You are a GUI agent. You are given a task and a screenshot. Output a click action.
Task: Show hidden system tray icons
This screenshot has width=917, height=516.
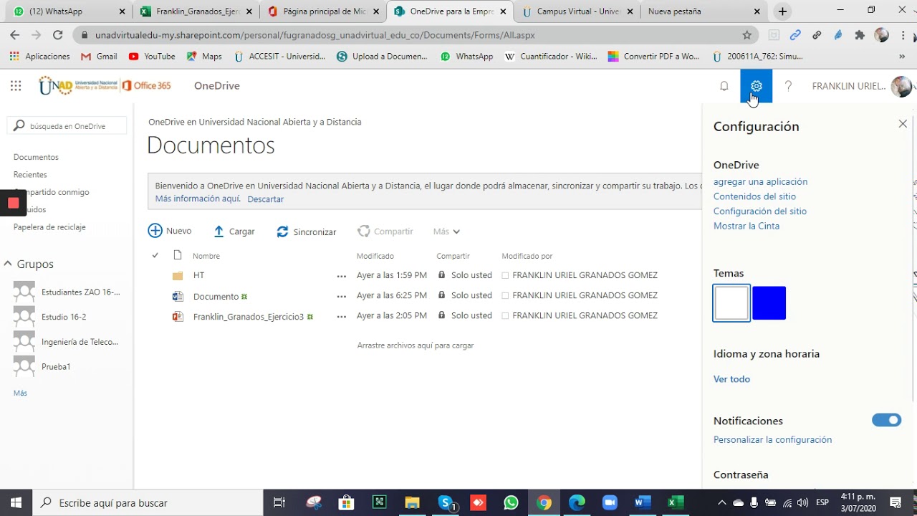(x=721, y=502)
